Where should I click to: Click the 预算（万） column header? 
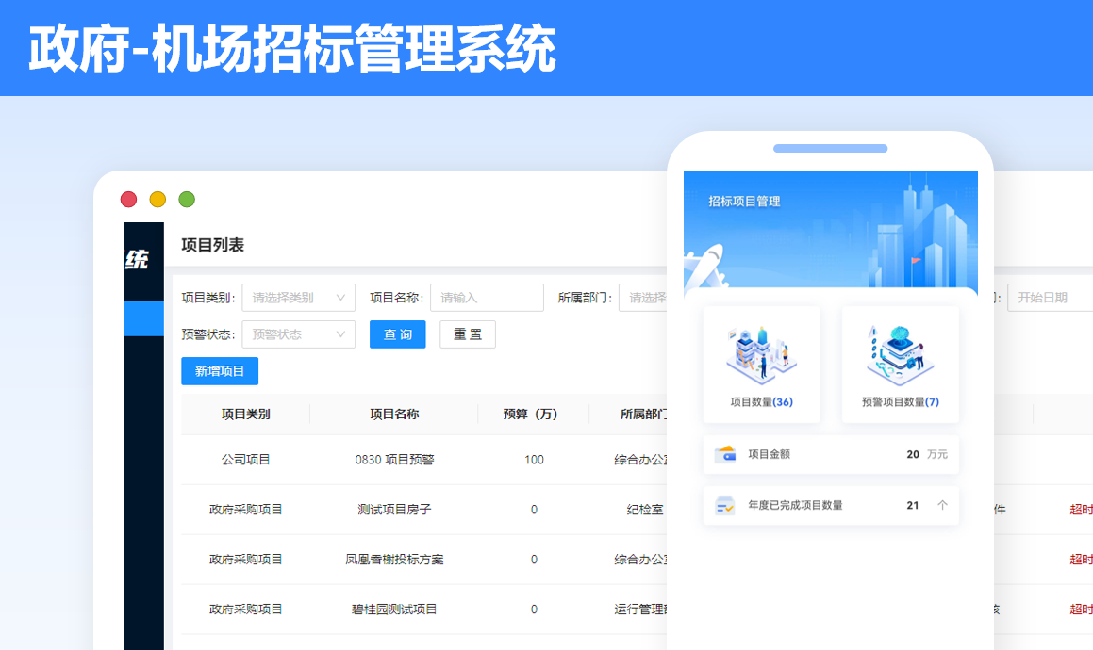coord(530,414)
